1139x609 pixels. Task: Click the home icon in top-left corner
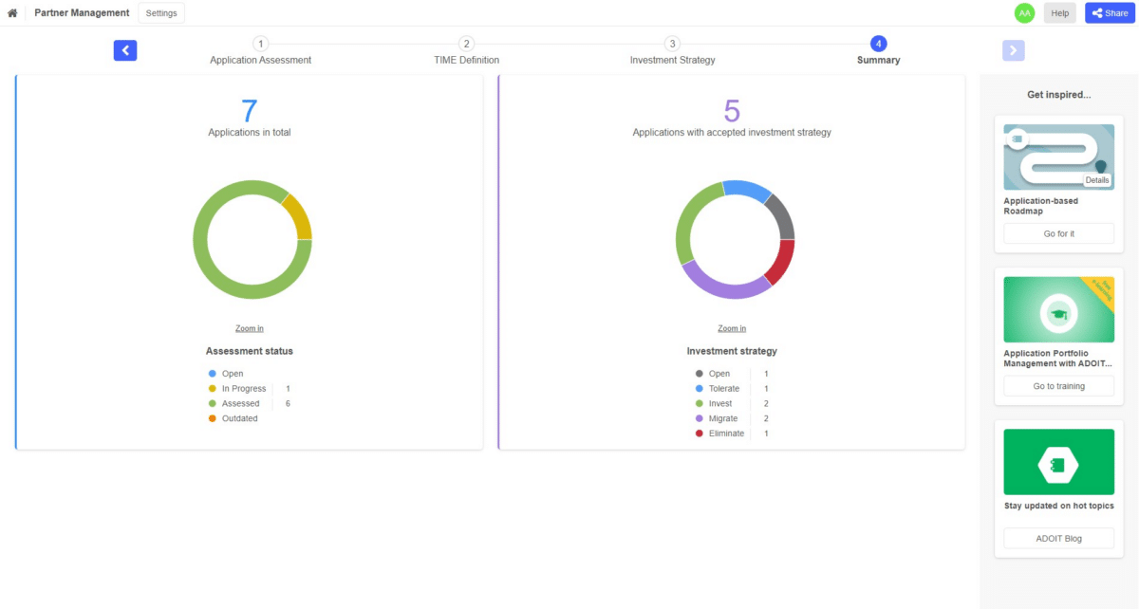coord(10,12)
